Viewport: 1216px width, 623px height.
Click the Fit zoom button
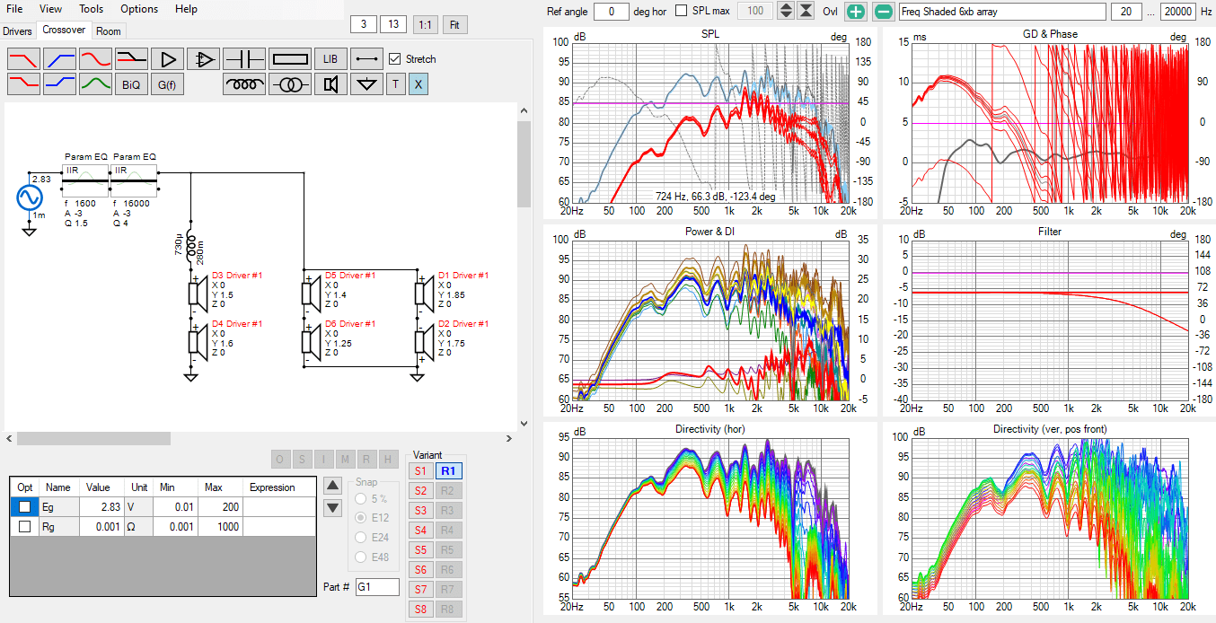coord(454,25)
